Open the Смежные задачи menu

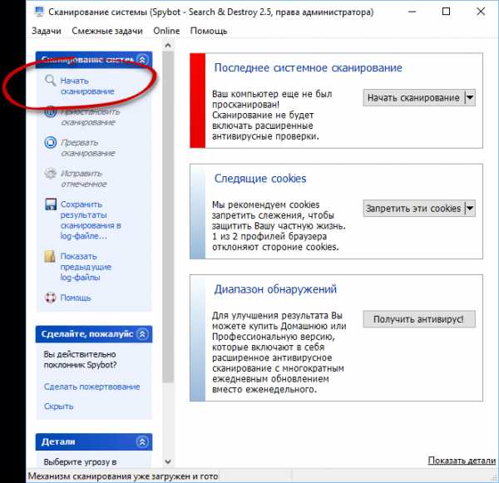pyautogui.click(x=107, y=31)
